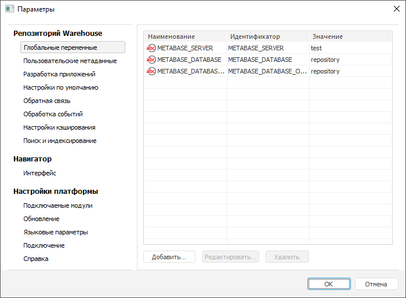Select Подключаемые модули platform settings
Viewport: 406px width, 298px height.
[x=58, y=205]
